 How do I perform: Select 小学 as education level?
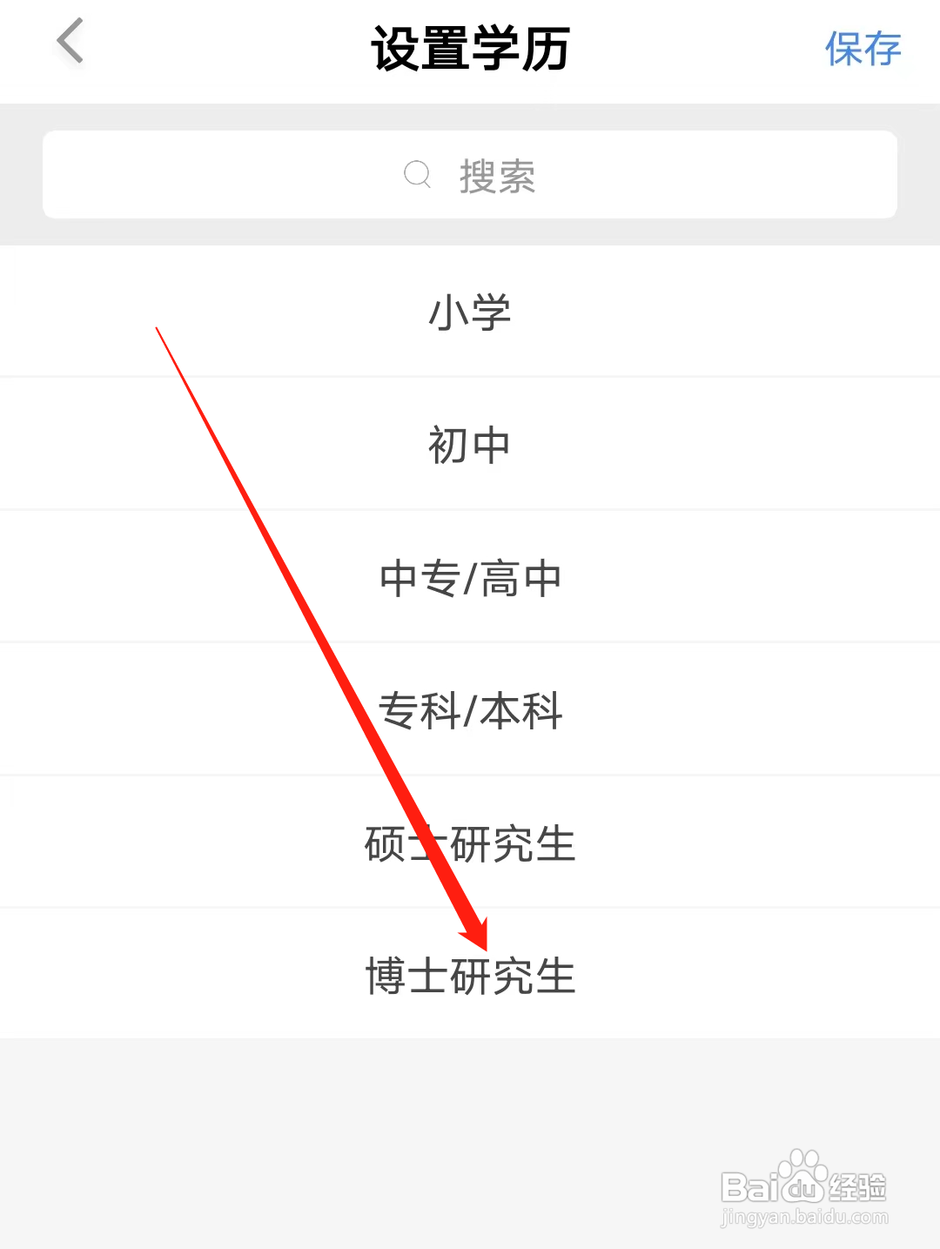(x=470, y=311)
